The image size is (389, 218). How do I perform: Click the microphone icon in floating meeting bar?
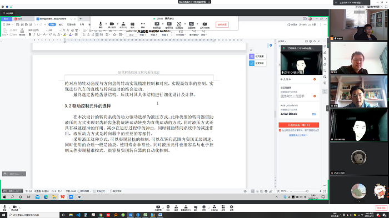pos(101,24)
